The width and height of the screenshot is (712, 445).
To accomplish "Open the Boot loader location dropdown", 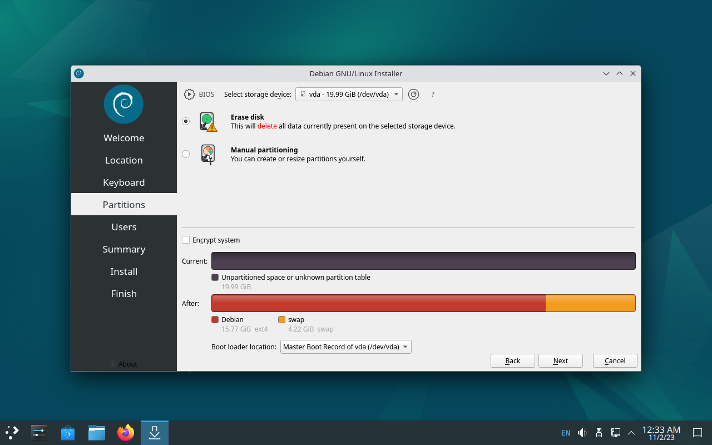I will pos(345,347).
